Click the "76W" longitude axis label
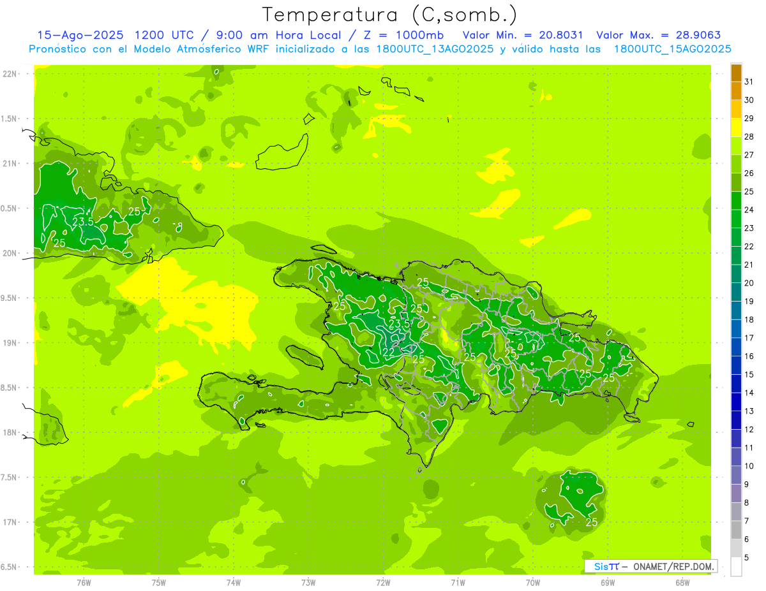 tap(84, 583)
